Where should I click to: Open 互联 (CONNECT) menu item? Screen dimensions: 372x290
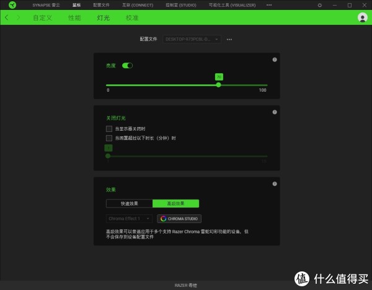click(x=138, y=5)
